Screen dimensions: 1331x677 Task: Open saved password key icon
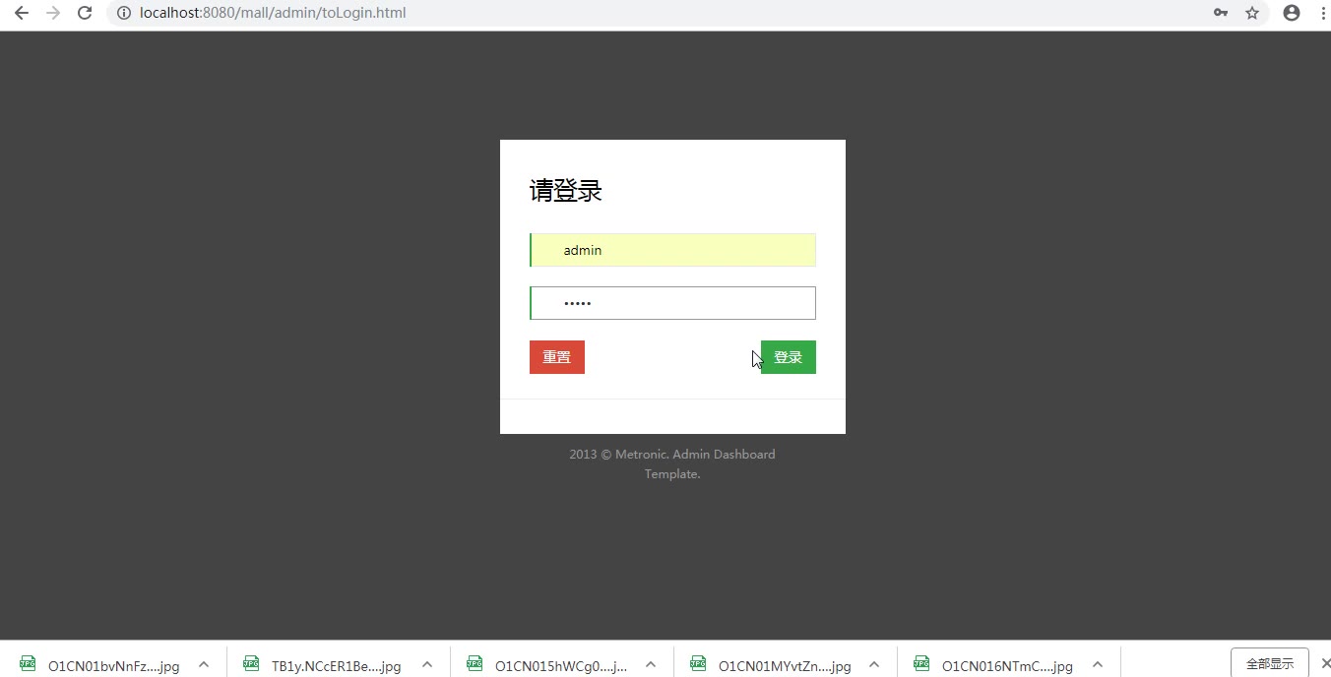click(1221, 13)
